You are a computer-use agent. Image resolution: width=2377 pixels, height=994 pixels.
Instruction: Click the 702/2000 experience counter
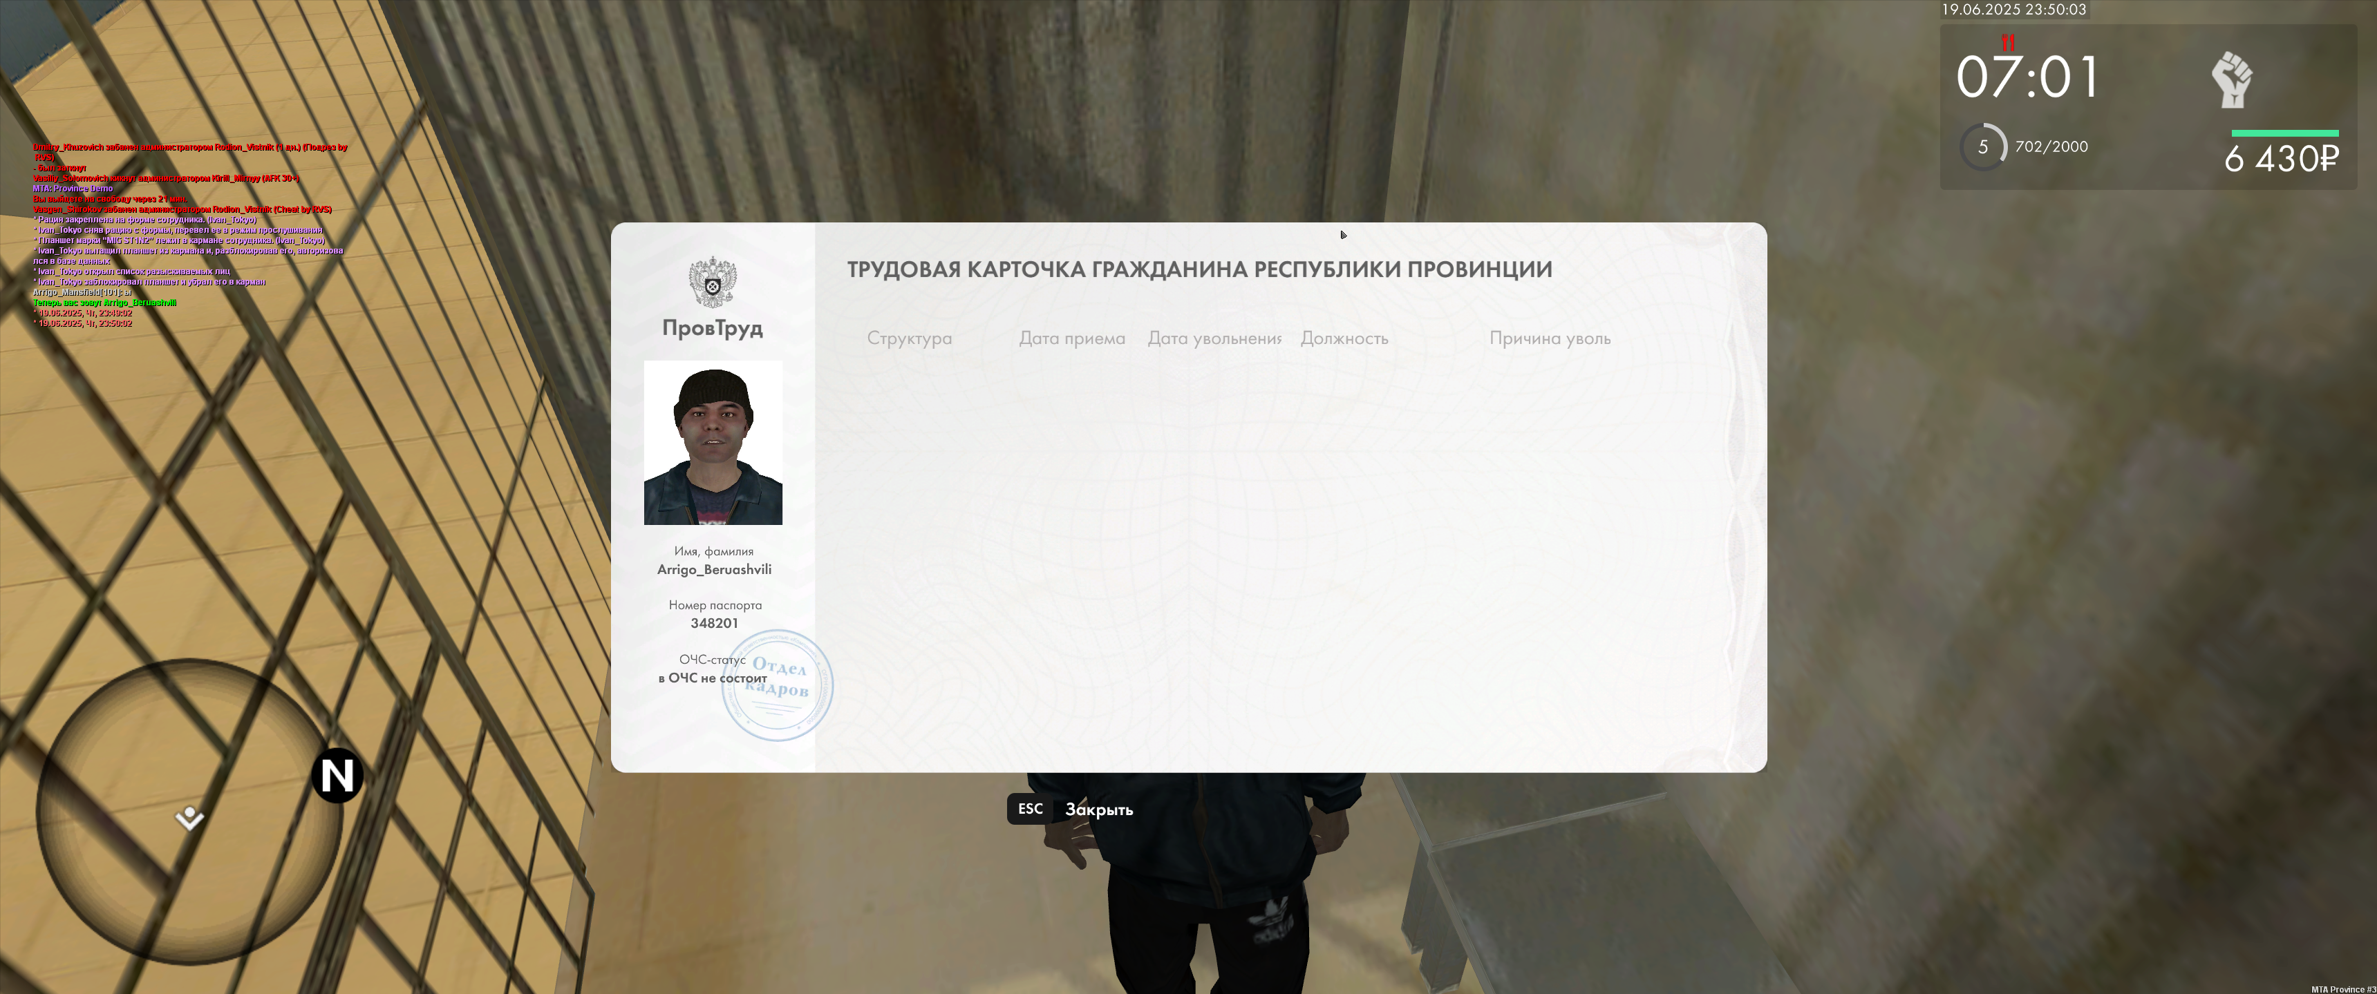pyautogui.click(x=2051, y=146)
